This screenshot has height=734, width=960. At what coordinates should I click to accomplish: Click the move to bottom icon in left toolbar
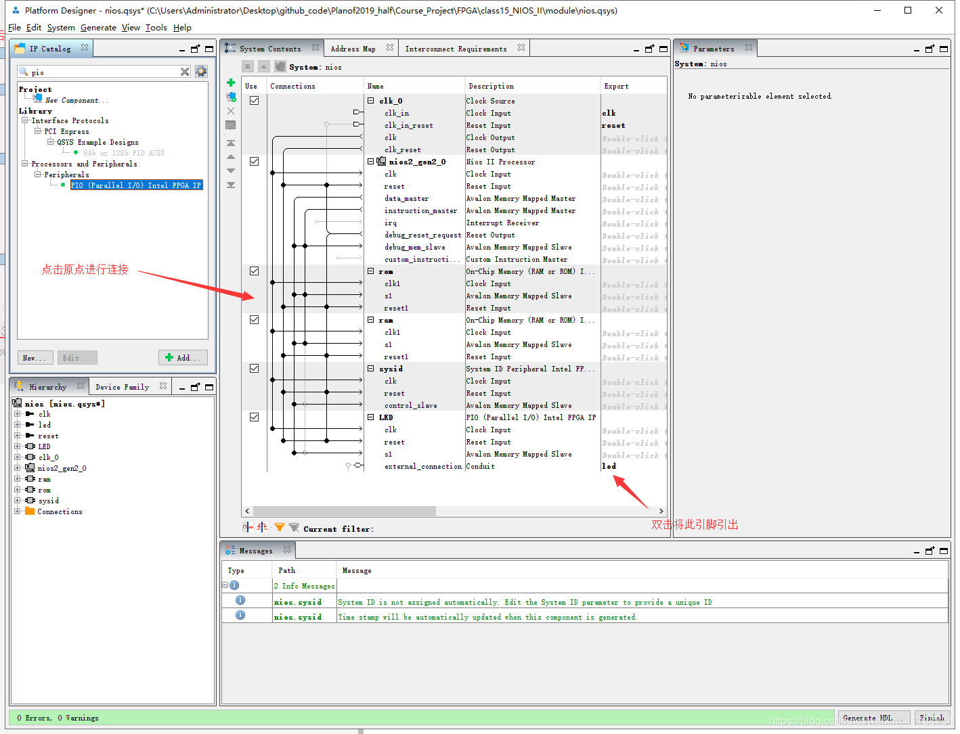click(231, 185)
